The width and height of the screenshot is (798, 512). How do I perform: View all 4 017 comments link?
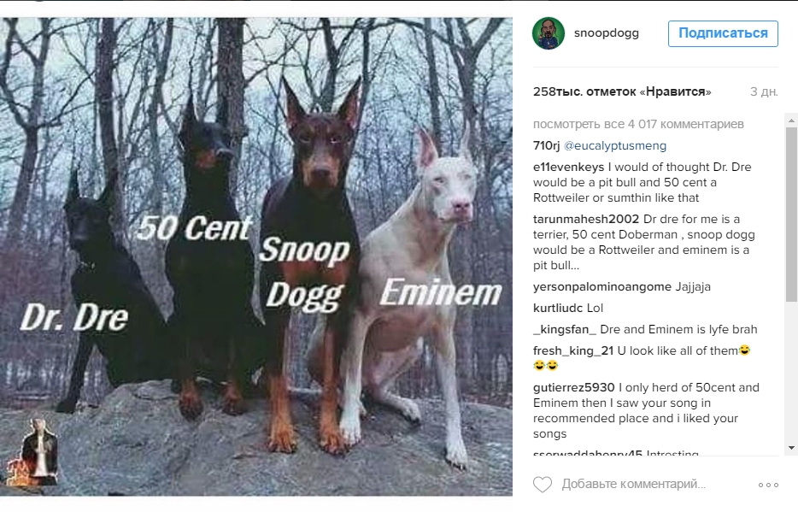click(638, 124)
